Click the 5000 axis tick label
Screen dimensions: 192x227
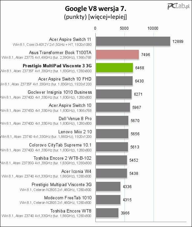(x=124, y=28)
